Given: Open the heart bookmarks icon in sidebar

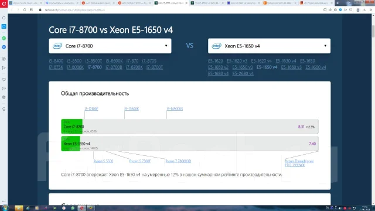Looking at the screenshot, I should point(4,80).
